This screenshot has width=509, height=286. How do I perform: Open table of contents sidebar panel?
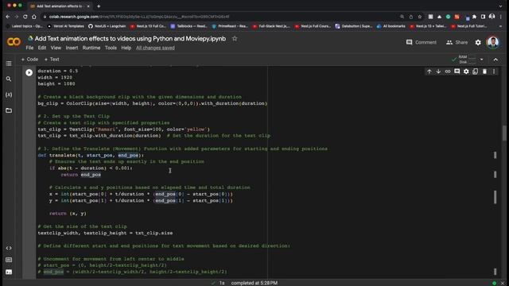[x=9, y=64]
